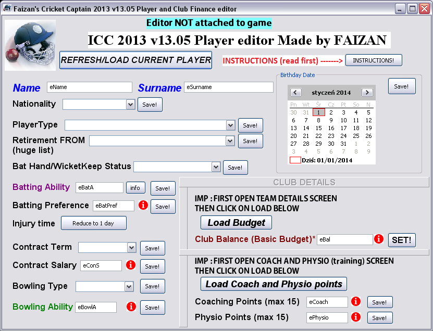This screenshot has width=433, height=331.
Task: Click REFRESH/LOAD CURRENT PLAYER button
Action: pyautogui.click(x=135, y=60)
